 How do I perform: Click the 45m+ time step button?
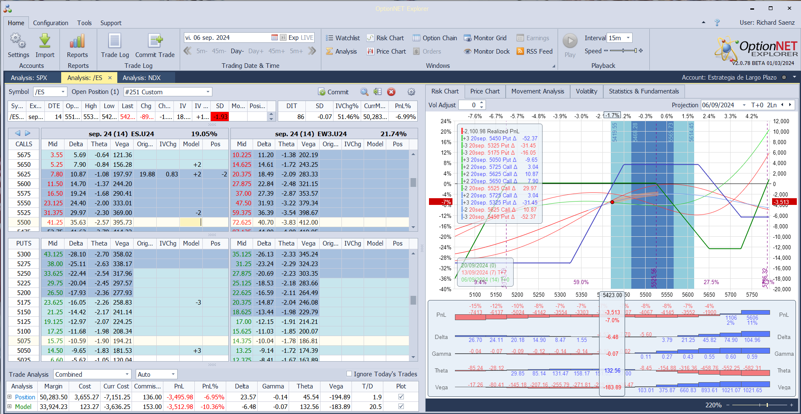coord(276,51)
